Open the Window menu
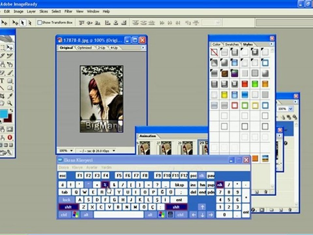This screenshot has height=235, width=313. click(x=93, y=11)
